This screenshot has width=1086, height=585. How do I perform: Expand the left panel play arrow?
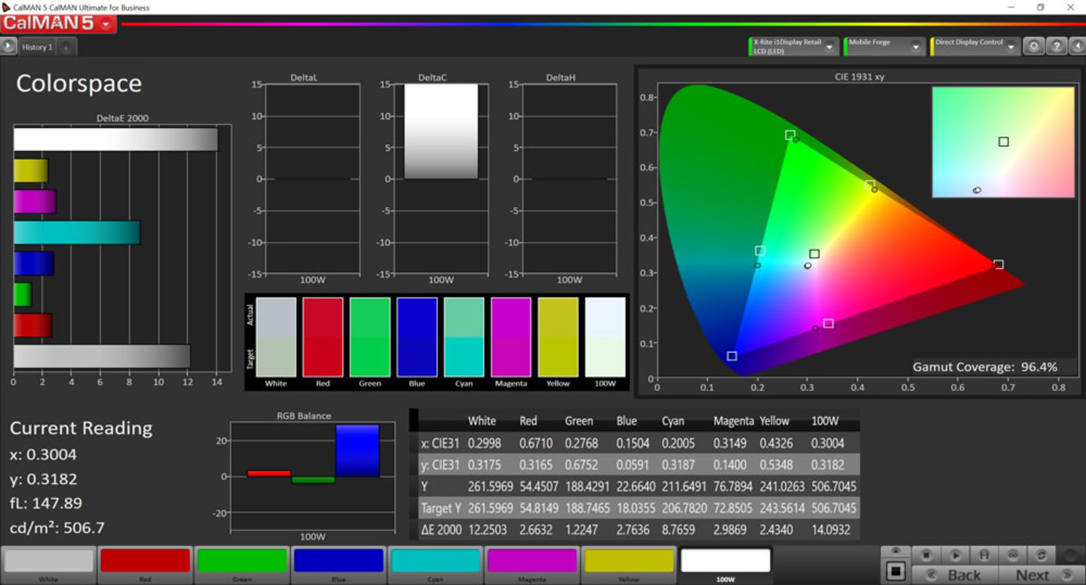pos(8,46)
